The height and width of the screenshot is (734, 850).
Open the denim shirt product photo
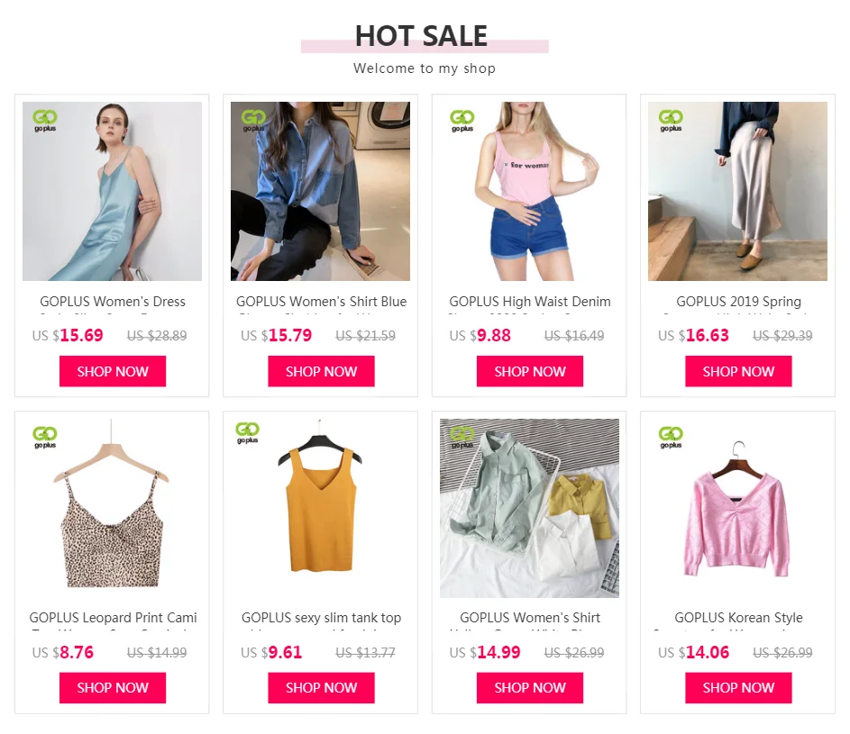coord(320,191)
